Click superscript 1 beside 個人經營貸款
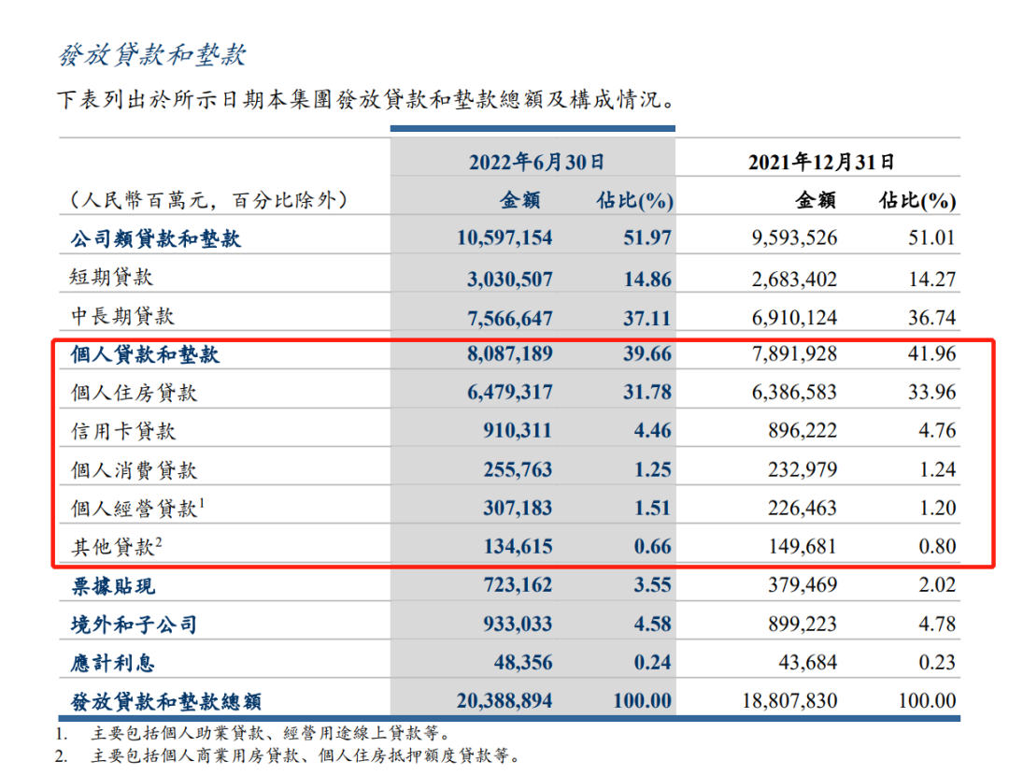1009x776 pixels. pos(202,503)
